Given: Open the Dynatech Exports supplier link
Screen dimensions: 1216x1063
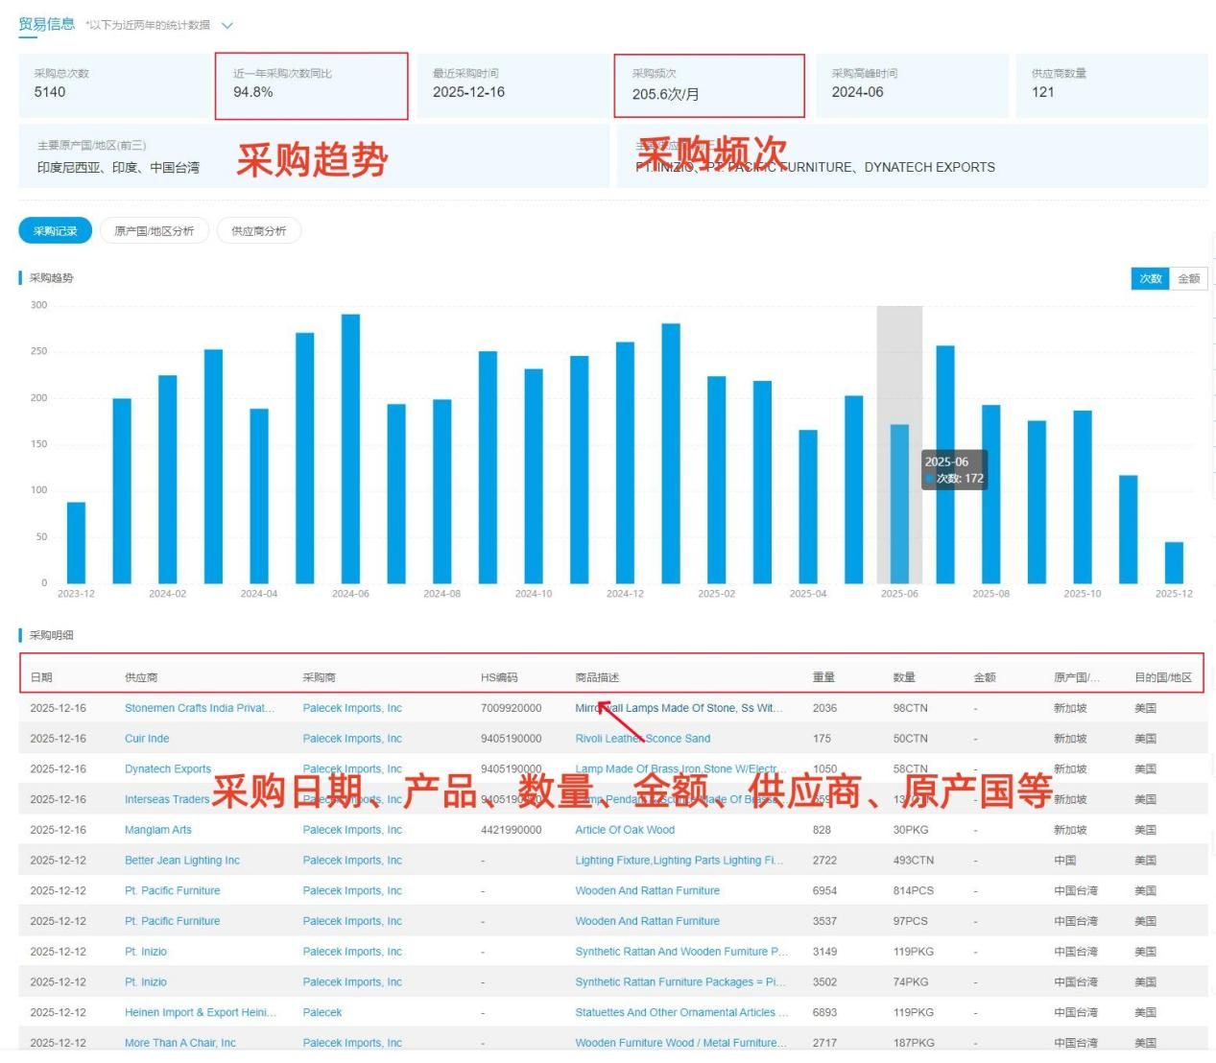Looking at the screenshot, I should [168, 769].
